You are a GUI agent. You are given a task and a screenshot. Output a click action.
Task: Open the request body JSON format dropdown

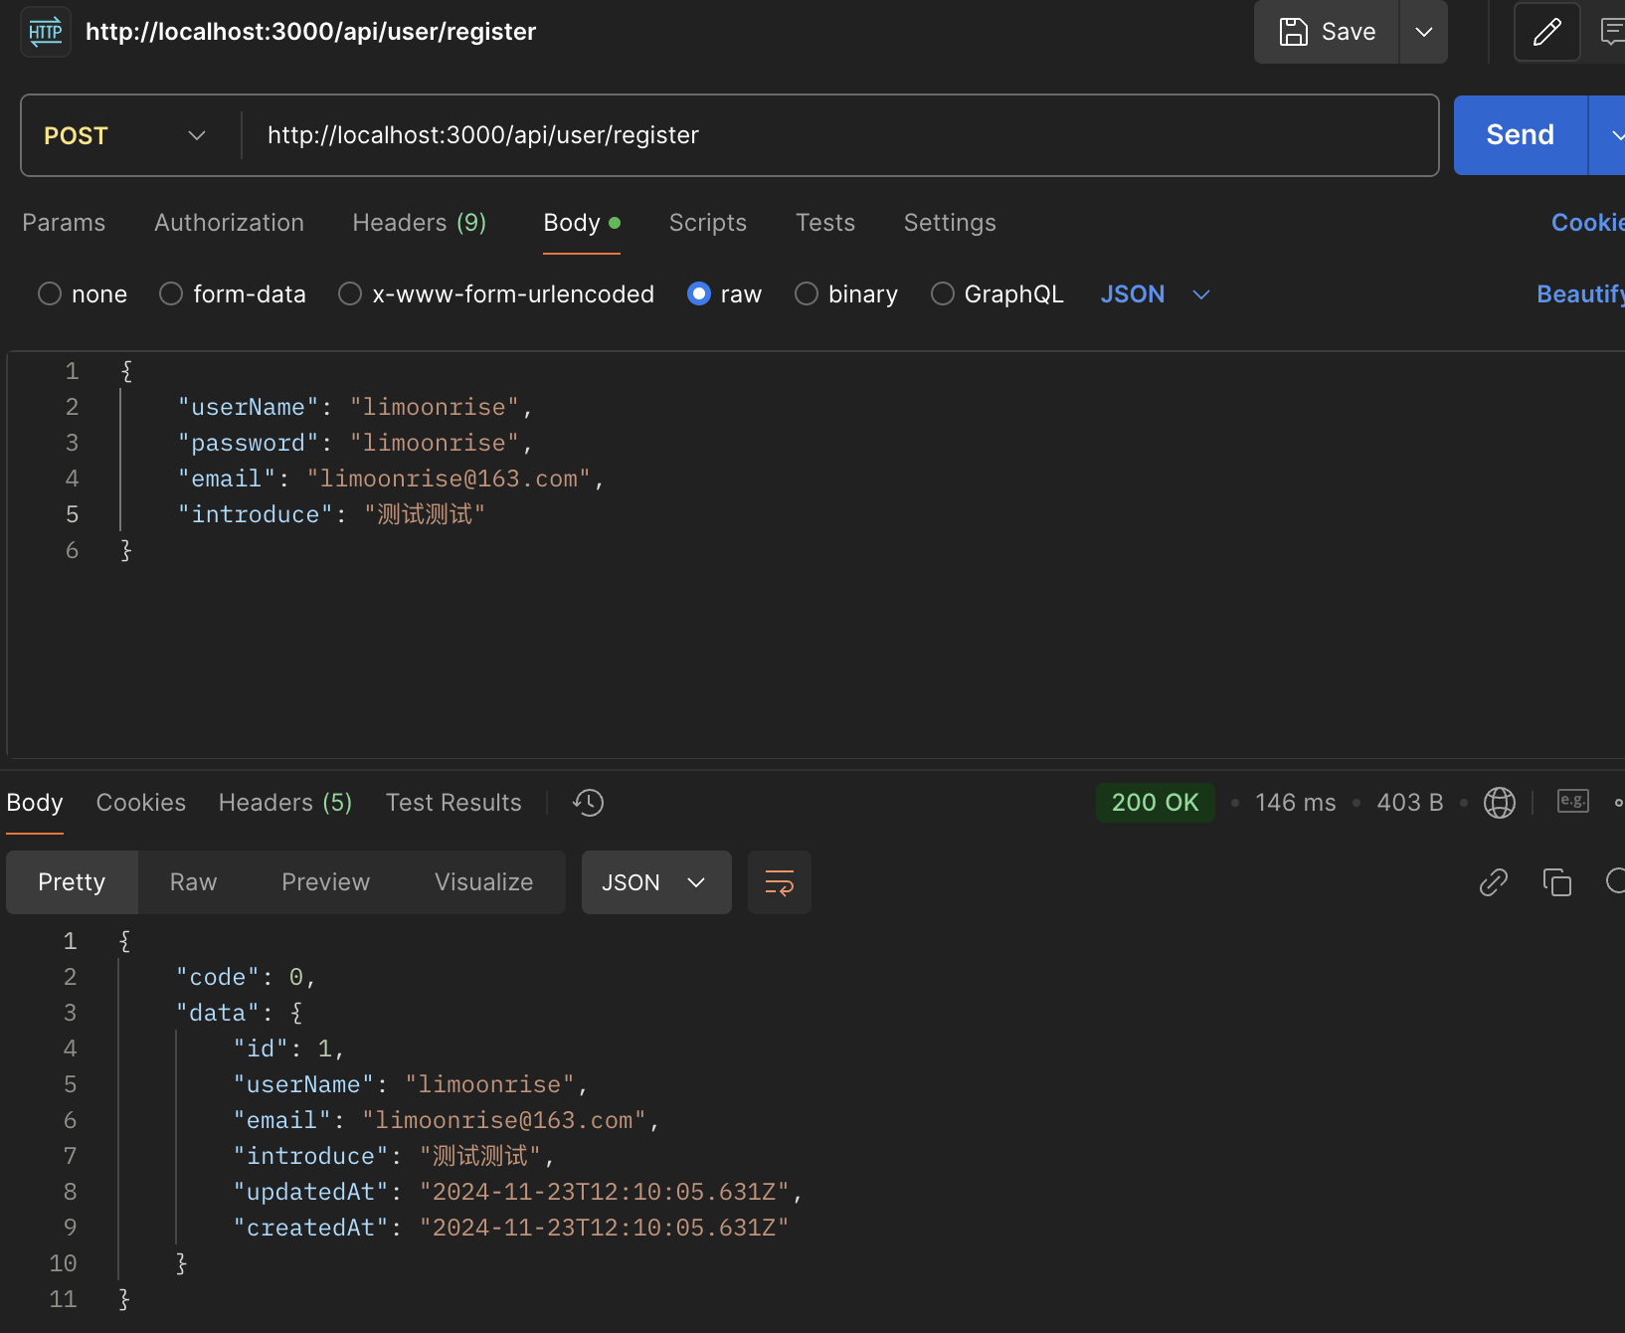point(1156,294)
